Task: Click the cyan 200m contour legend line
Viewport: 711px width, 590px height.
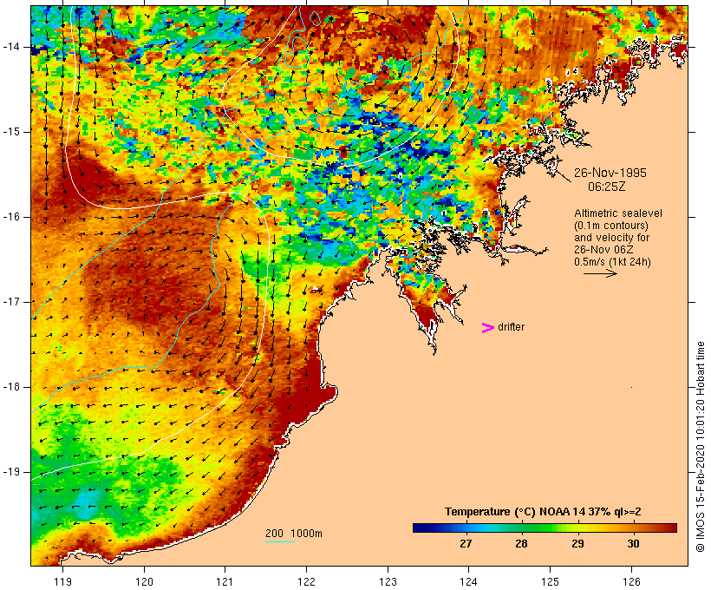Action: pos(280,541)
